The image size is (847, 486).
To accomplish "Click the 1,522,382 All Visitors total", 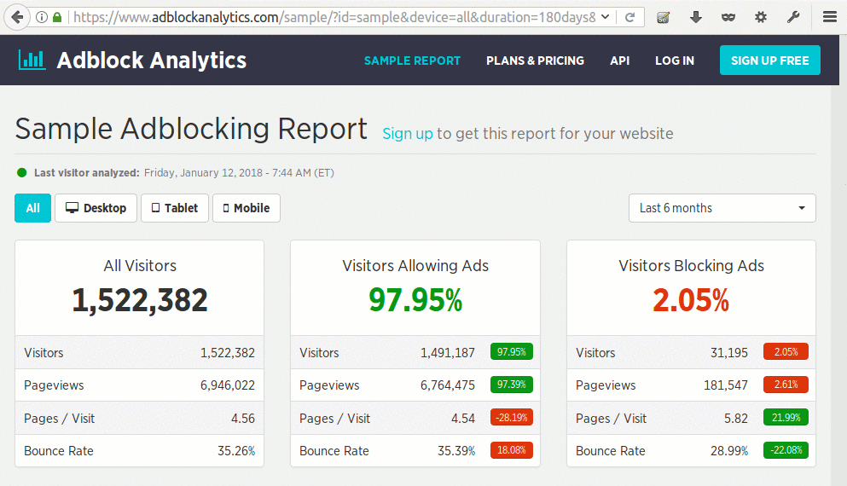I will [139, 300].
